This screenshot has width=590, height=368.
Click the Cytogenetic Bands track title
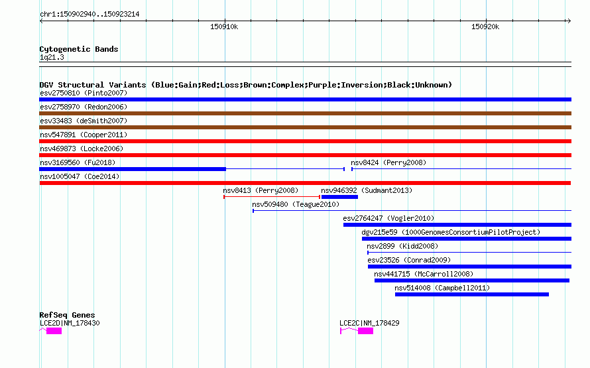(79, 49)
